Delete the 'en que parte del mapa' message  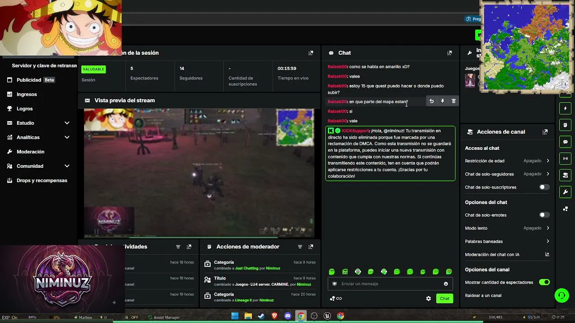coord(454,101)
